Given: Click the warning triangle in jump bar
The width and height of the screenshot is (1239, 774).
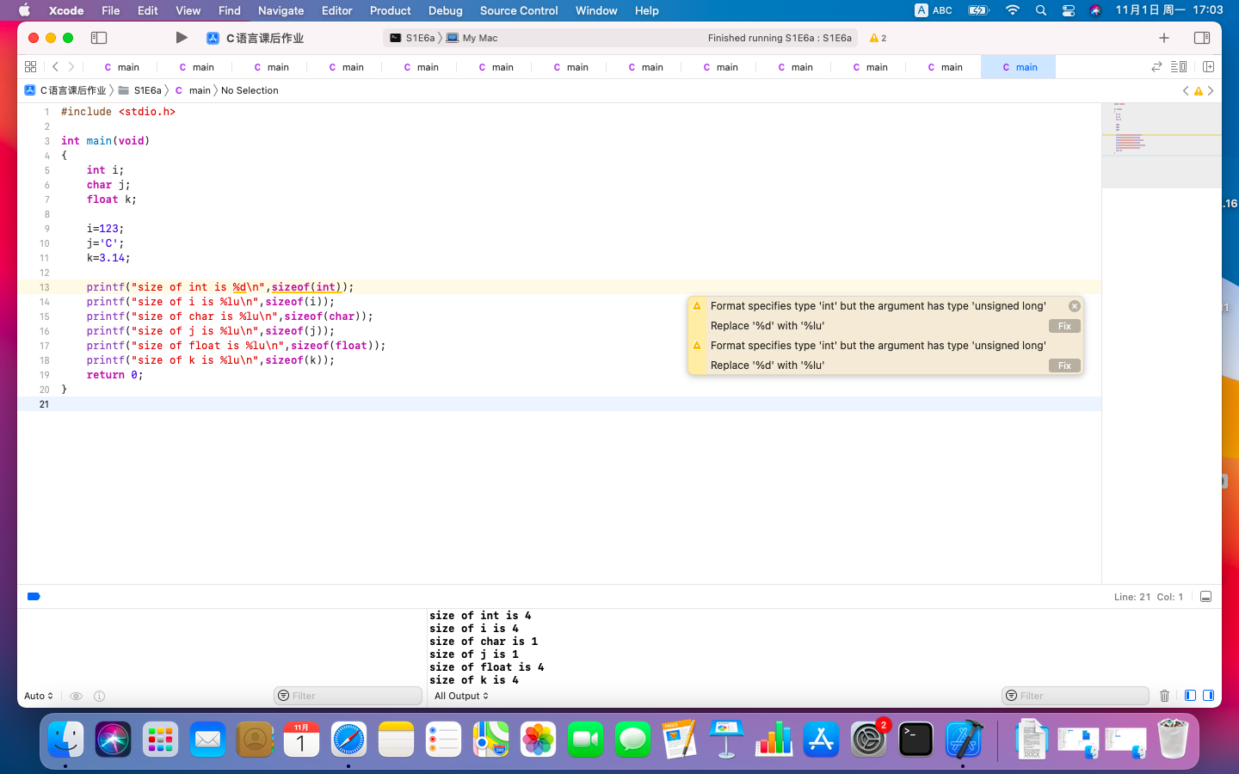Looking at the screenshot, I should (x=1198, y=90).
